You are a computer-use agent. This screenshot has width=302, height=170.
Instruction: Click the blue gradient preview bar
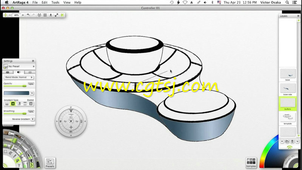(16, 93)
